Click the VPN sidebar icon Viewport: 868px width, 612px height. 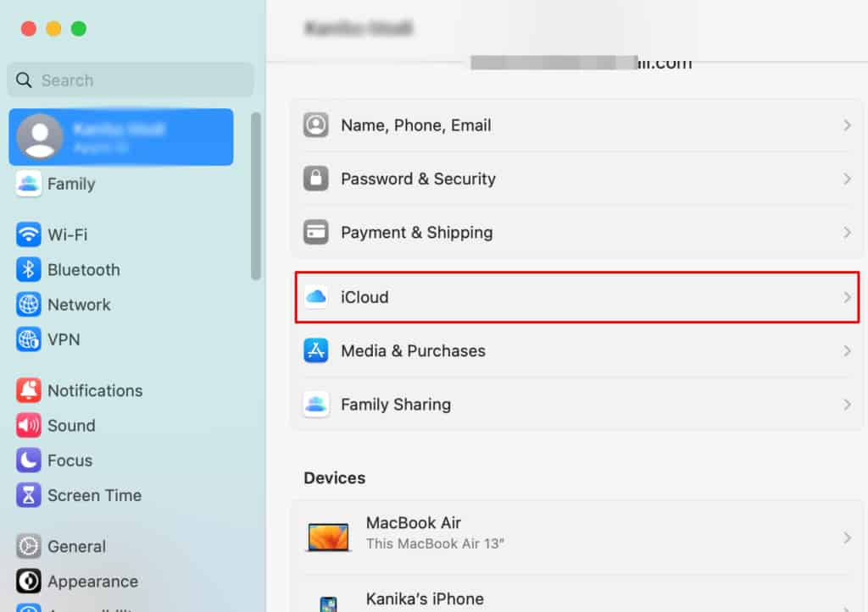point(28,339)
